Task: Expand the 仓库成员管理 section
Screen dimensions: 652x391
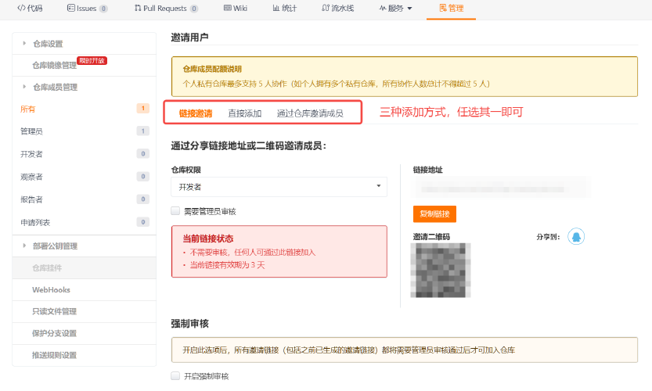Action: click(85, 88)
